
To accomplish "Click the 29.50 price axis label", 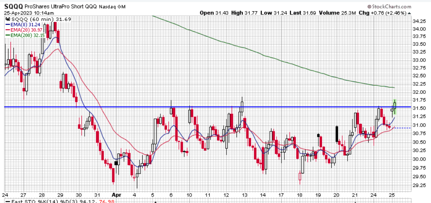I will pyautogui.click(x=418, y=177).
